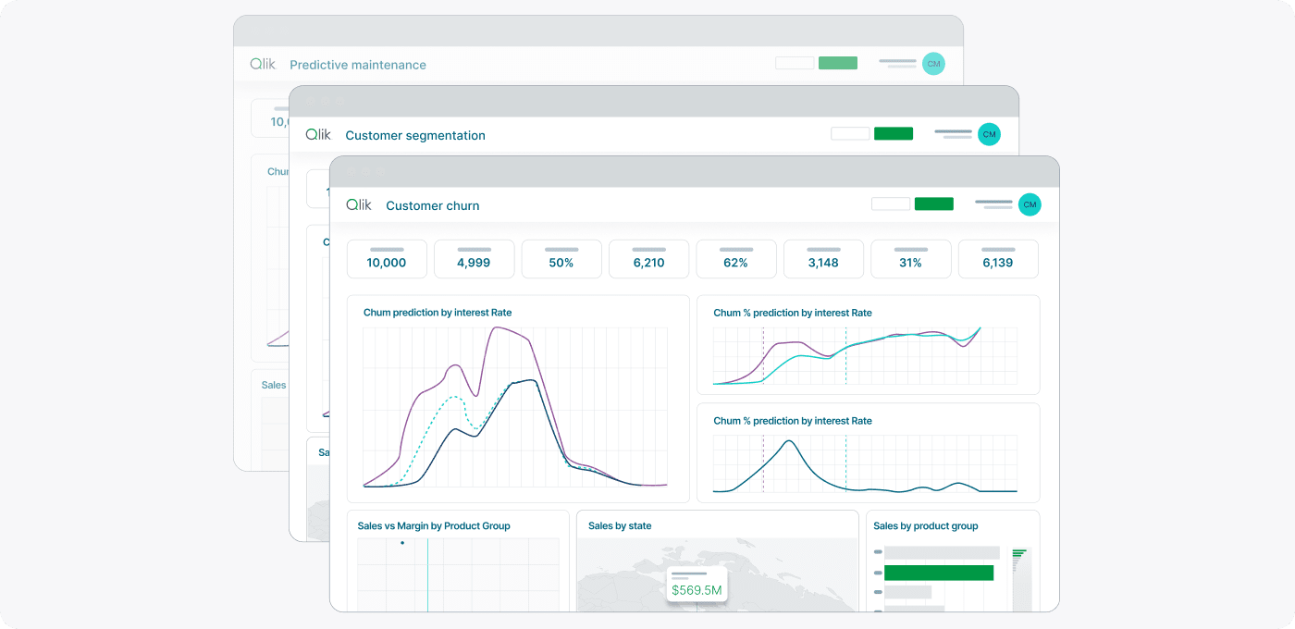Click the Qlik logo in Customer churn header

[x=358, y=204]
